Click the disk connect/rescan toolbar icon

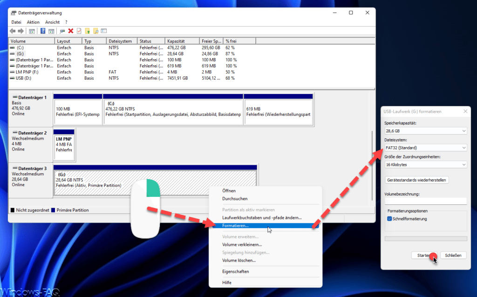(x=62, y=31)
